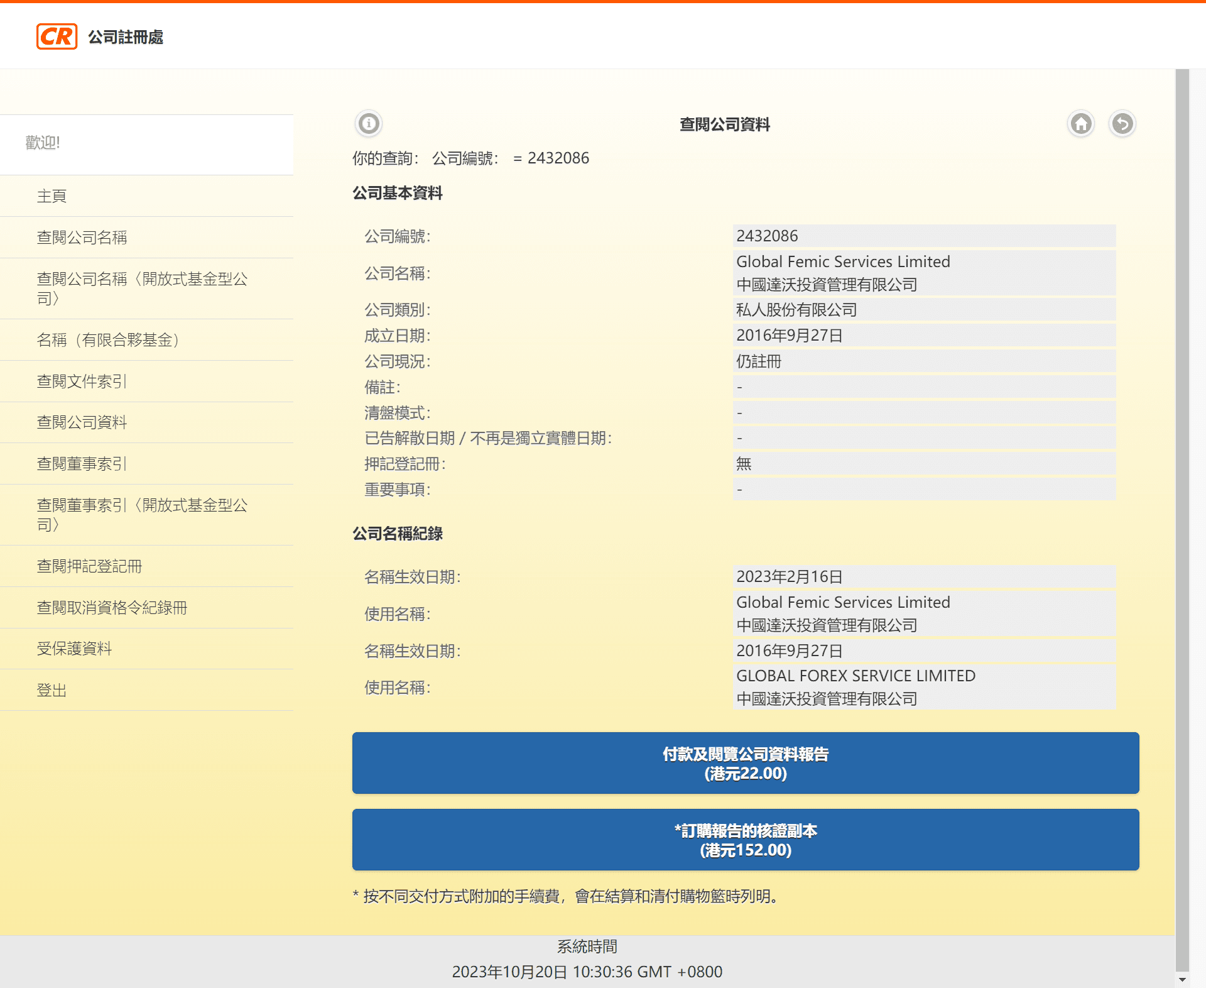The height and width of the screenshot is (988, 1206).
Task: Click name effective date 2023年2月16日
Action: coord(924,576)
